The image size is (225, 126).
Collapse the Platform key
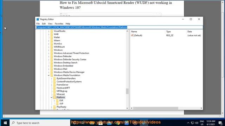(52, 97)
